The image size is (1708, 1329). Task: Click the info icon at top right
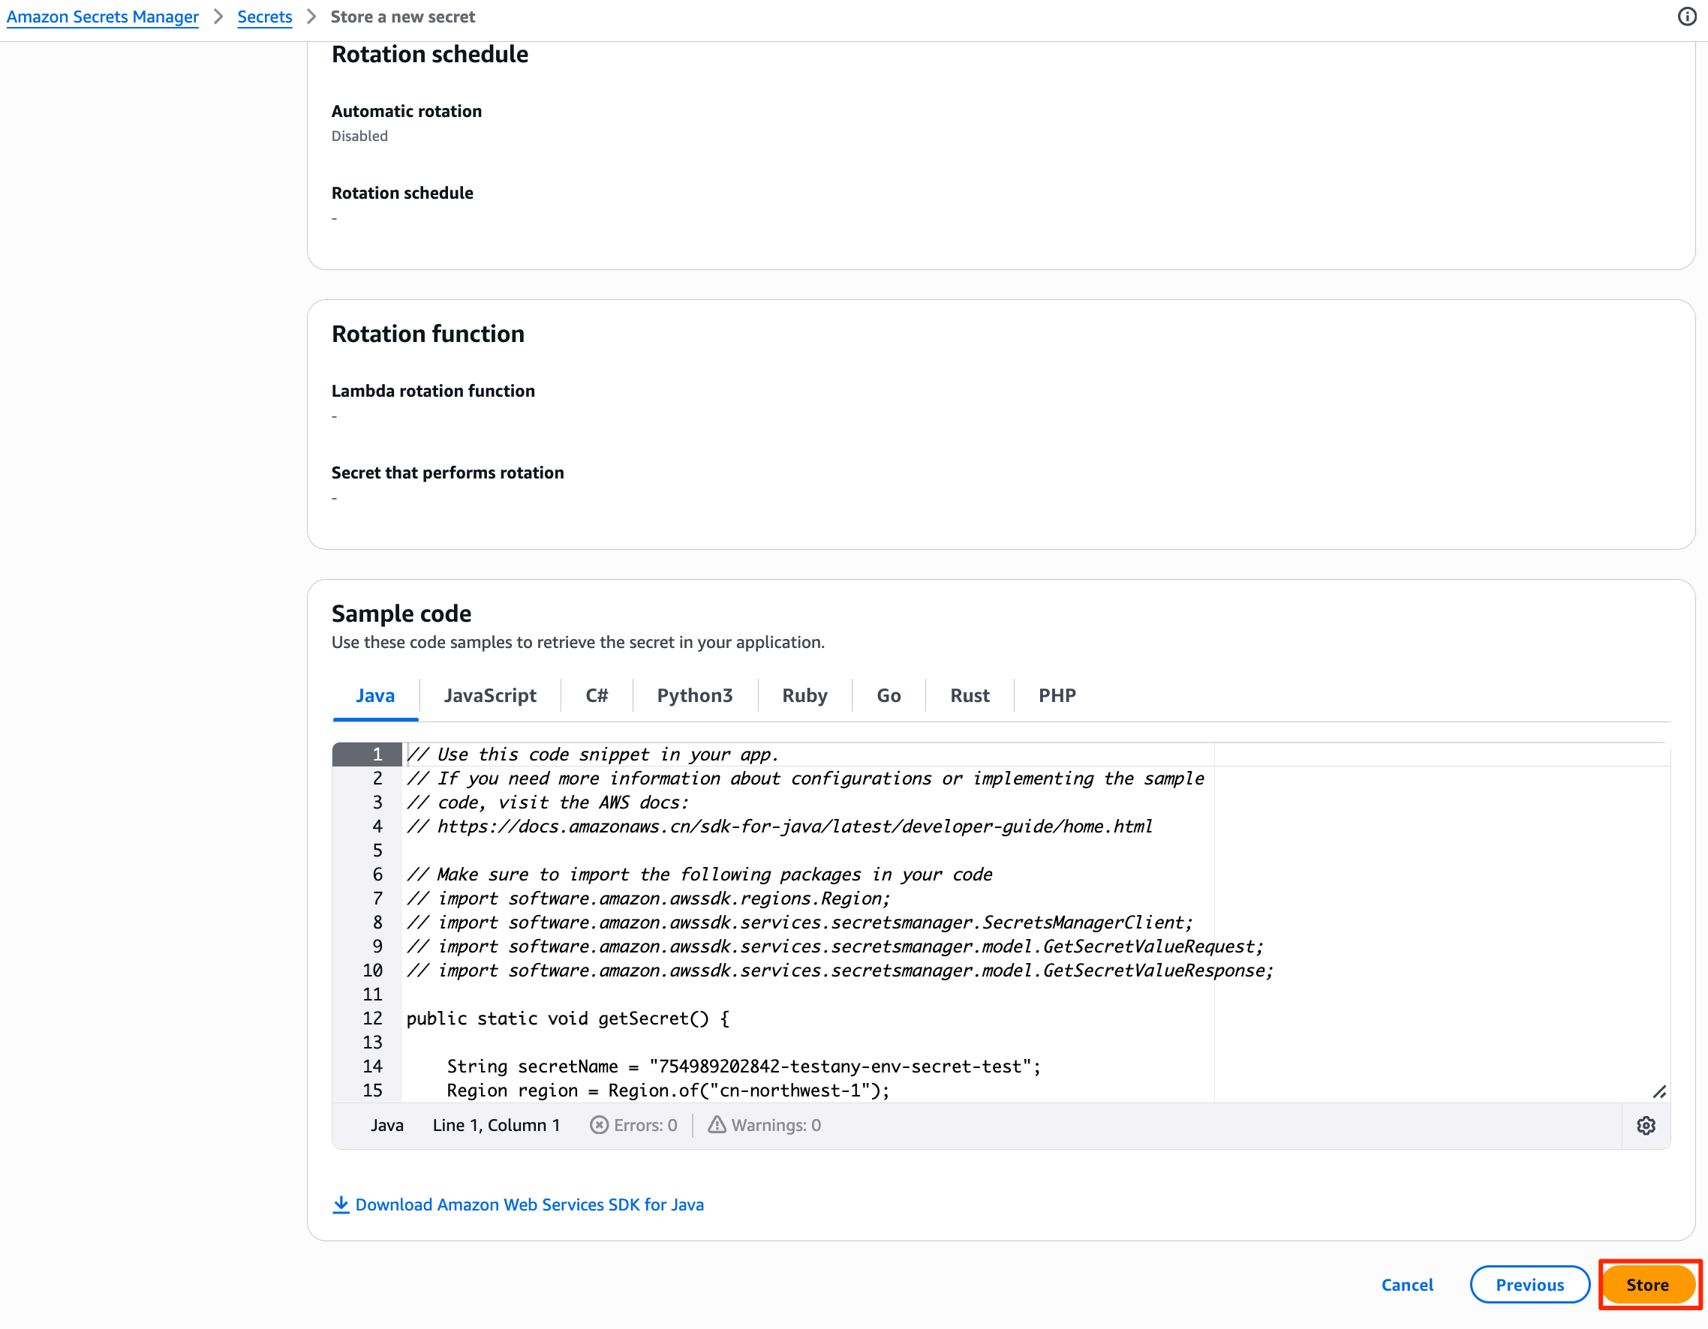tap(1688, 16)
